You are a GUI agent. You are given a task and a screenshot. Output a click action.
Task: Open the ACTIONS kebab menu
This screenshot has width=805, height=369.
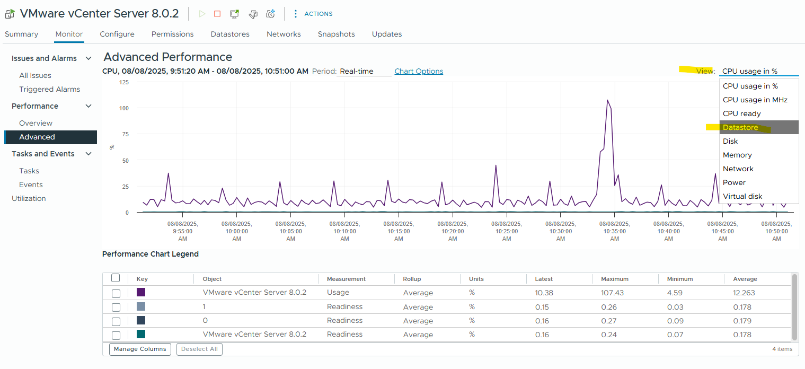pyautogui.click(x=313, y=14)
